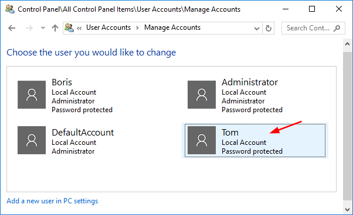Open the Boris account name
This screenshot has width=353, height=215.
click(62, 82)
